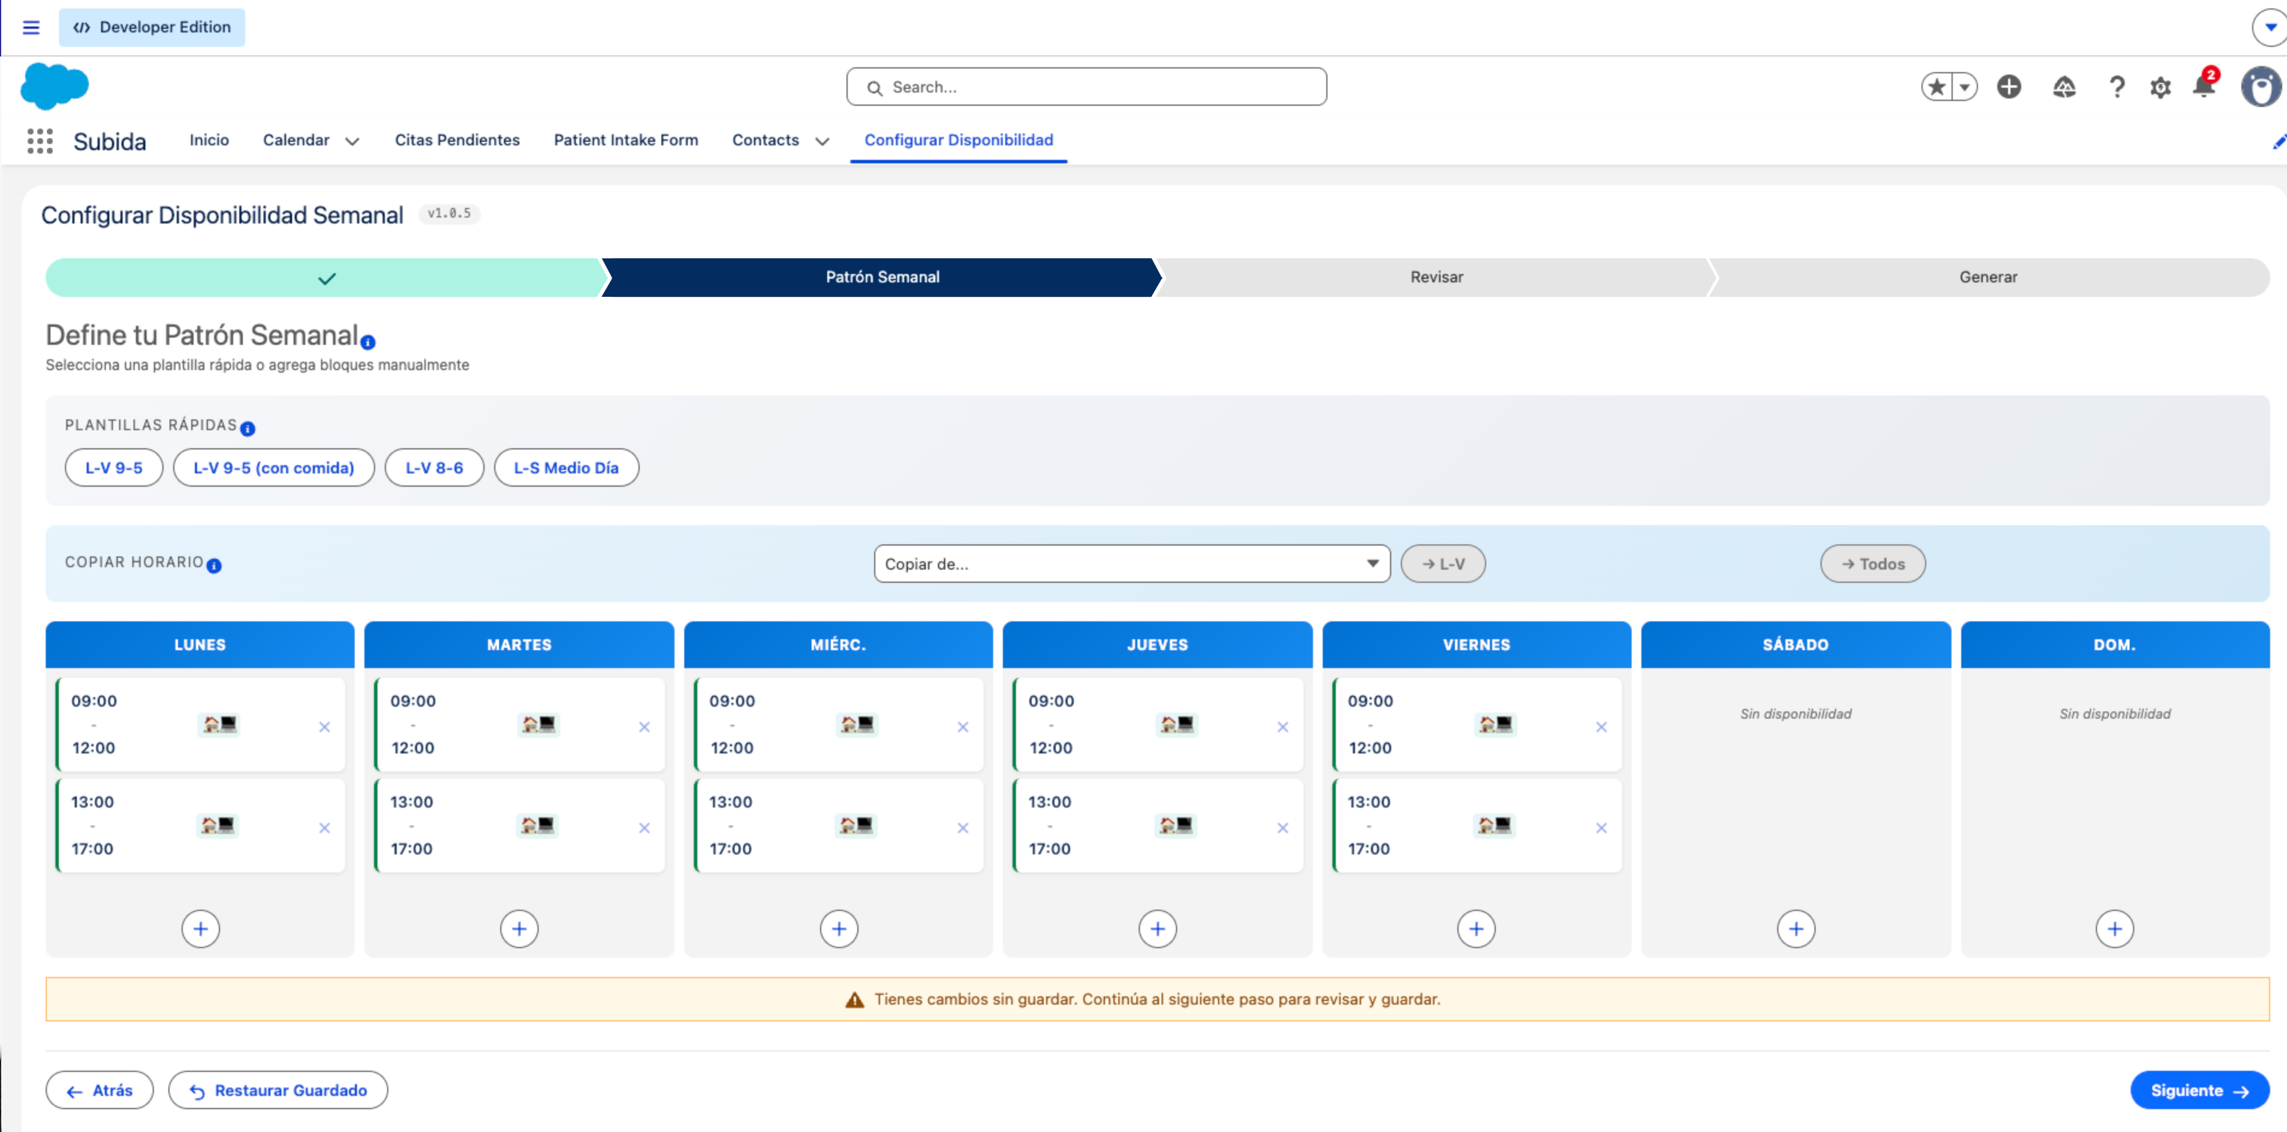Select the Patrón Semanal progress step
Screen dimensions: 2287x1132
(x=883, y=278)
